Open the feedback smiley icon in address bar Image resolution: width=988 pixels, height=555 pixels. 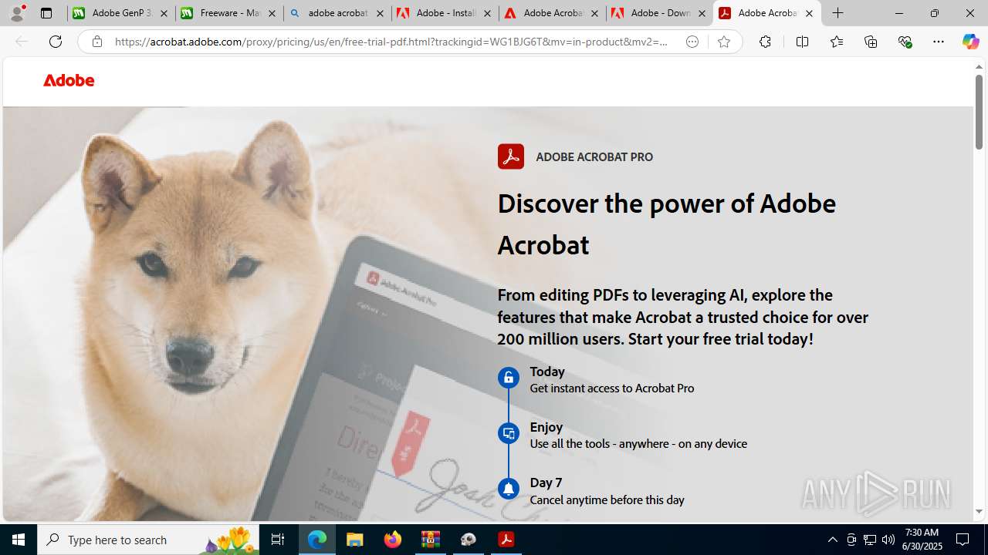[692, 42]
